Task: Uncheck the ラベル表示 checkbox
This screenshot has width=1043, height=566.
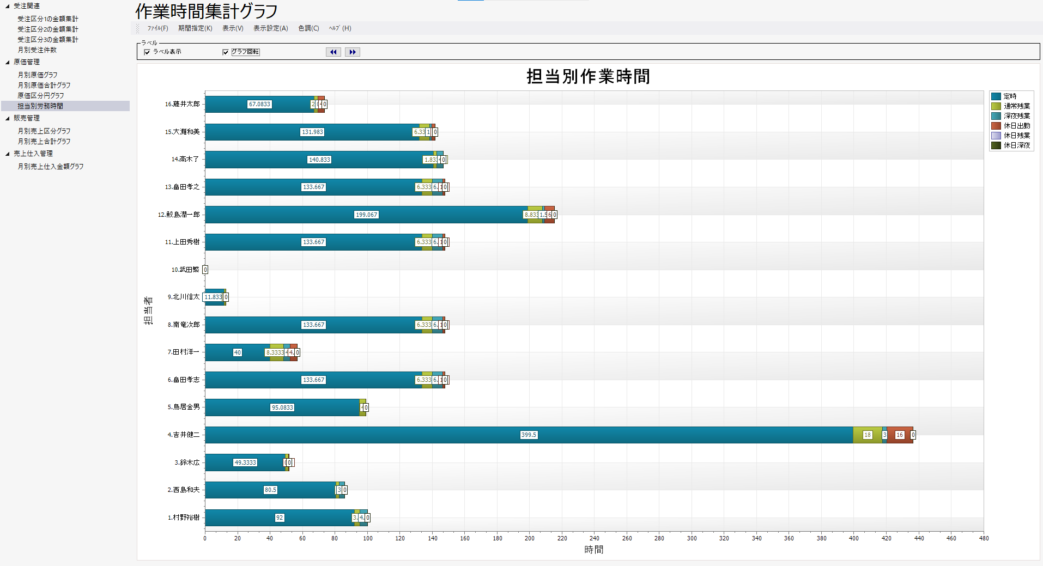Action: (147, 52)
